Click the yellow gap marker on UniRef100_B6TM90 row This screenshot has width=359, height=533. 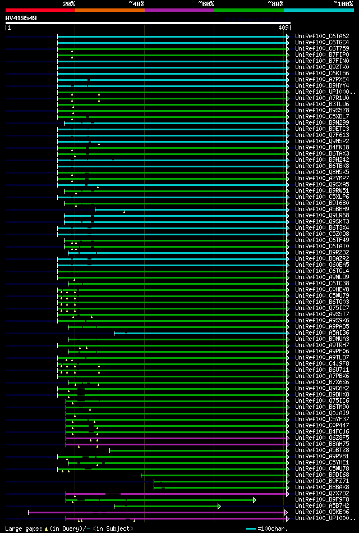coord(90,409)
